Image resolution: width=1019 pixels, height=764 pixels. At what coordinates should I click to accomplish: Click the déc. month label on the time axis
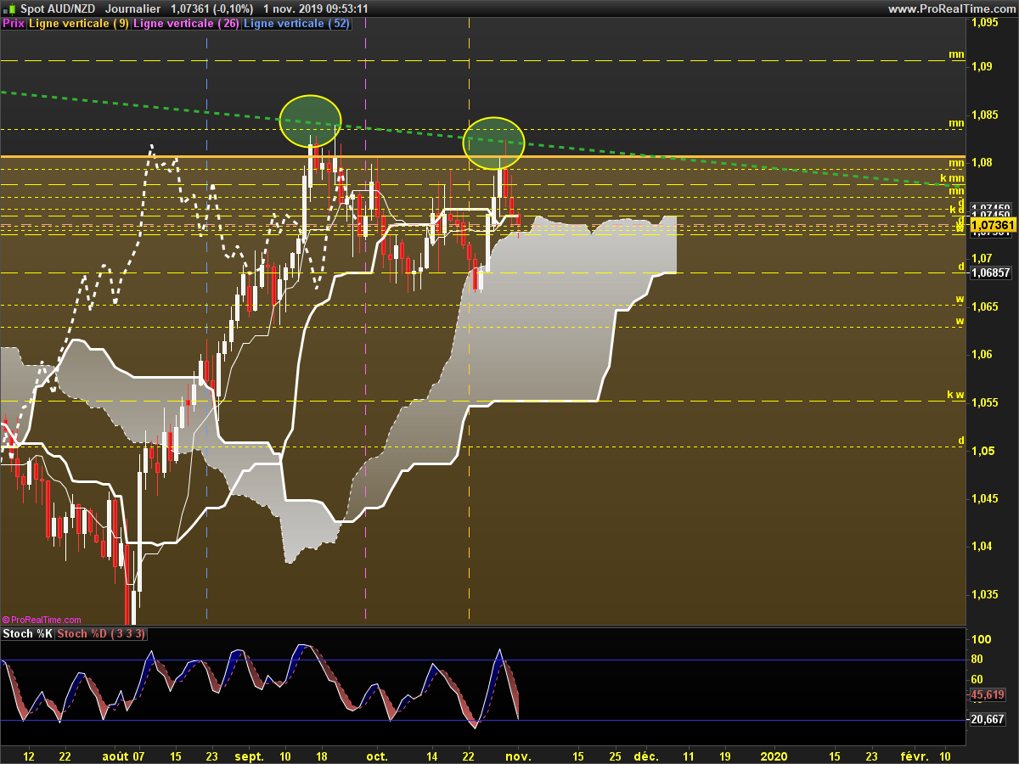pos(646,755)
